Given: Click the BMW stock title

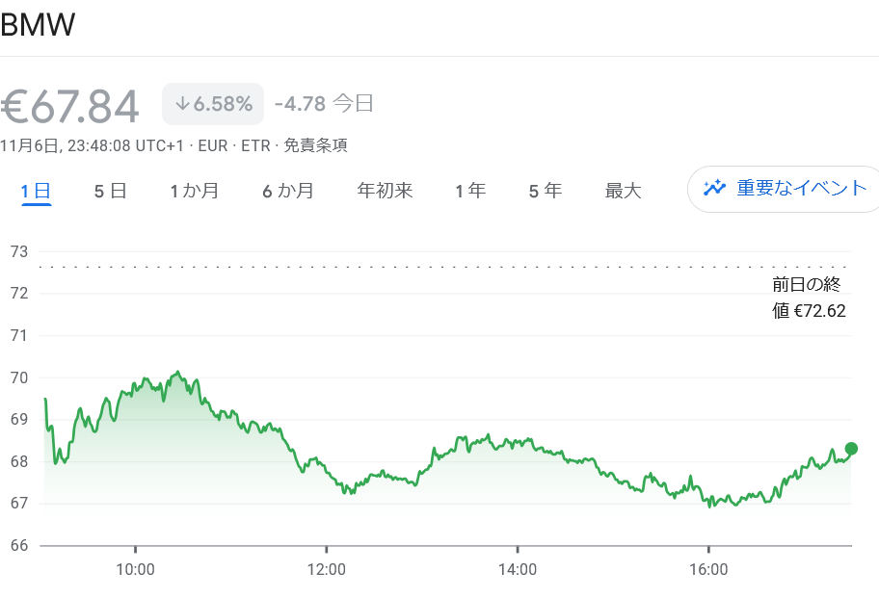Looking at the screenshot, I should tap(39, 24).
